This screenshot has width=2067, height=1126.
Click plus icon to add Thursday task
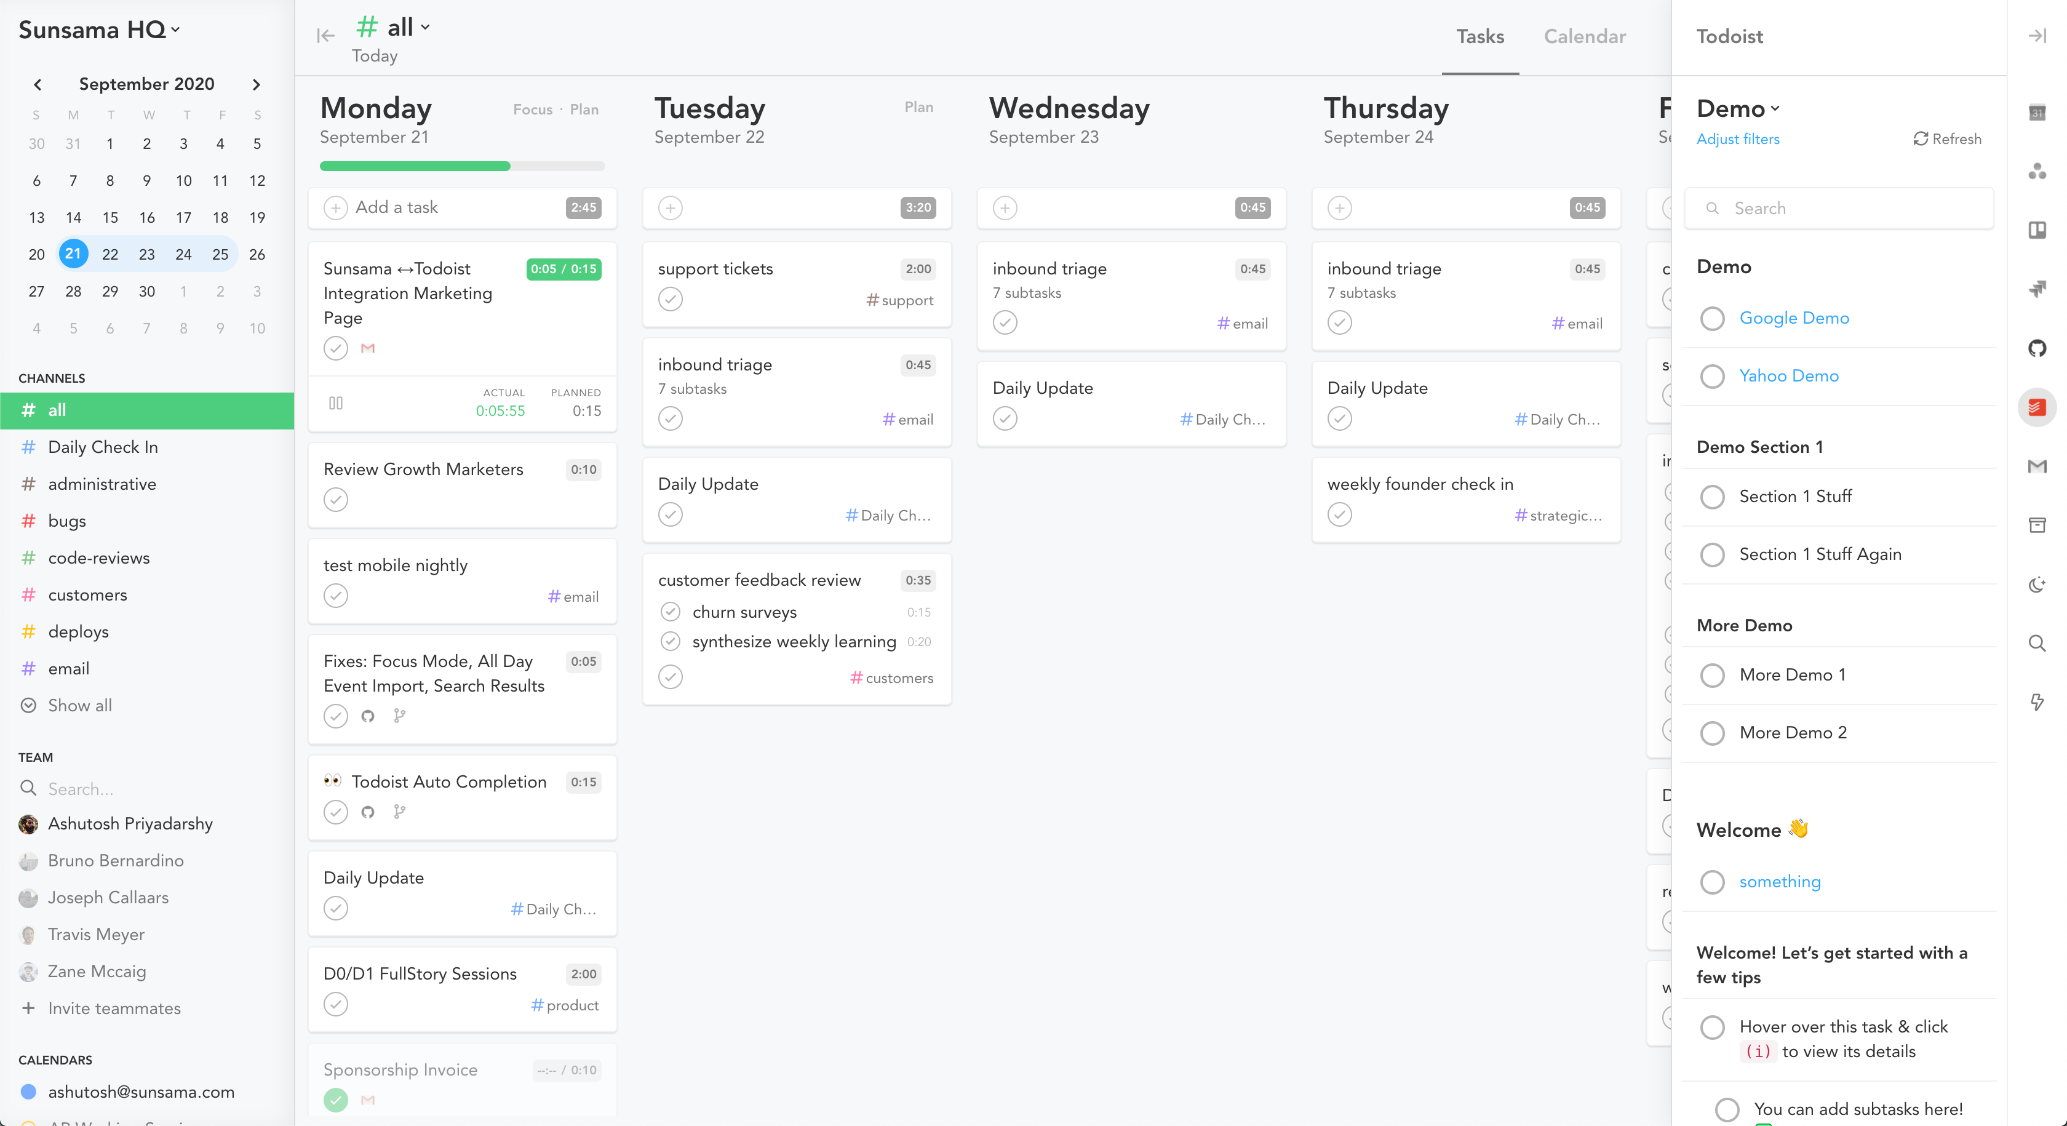1339,208
